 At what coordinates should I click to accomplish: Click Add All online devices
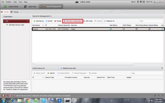51,73
